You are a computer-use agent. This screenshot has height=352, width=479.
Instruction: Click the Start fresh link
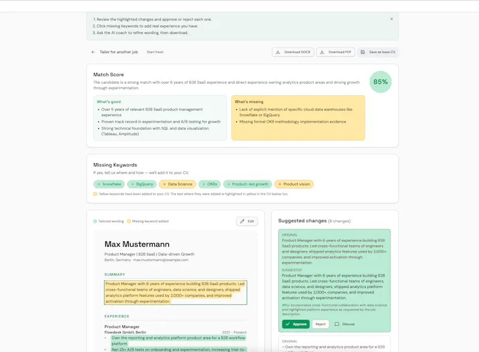[x=155, y=52]
